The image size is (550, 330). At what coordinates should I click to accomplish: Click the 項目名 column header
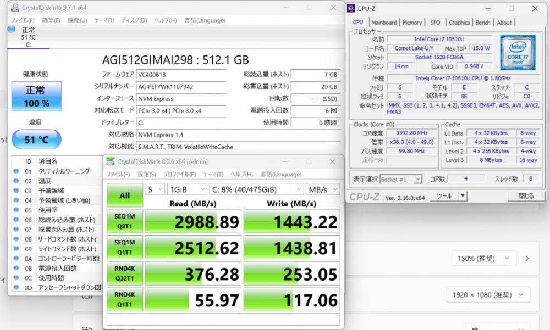[x=48, y=161]
